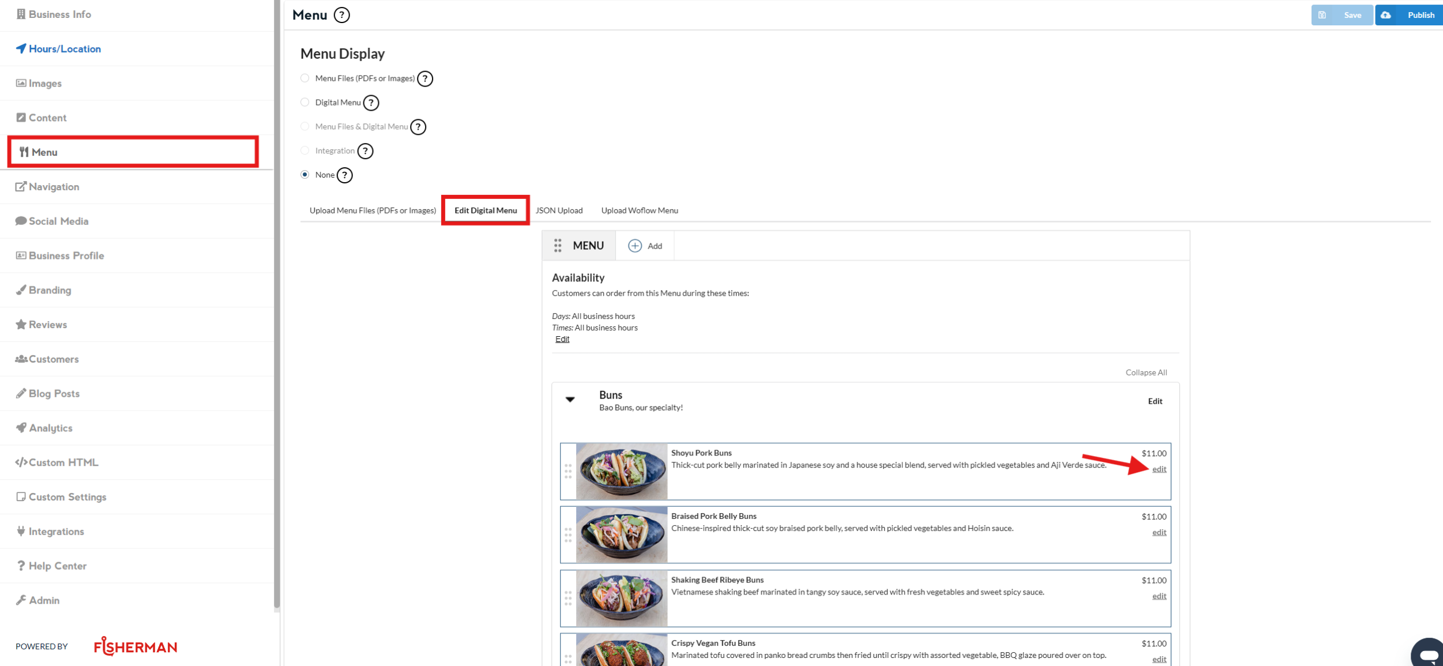1443x666 pixels.
Task: Click the help icon next to Menu title
Action: coord(341,15)
